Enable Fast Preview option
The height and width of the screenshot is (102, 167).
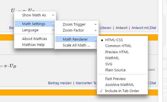[122, 79]
